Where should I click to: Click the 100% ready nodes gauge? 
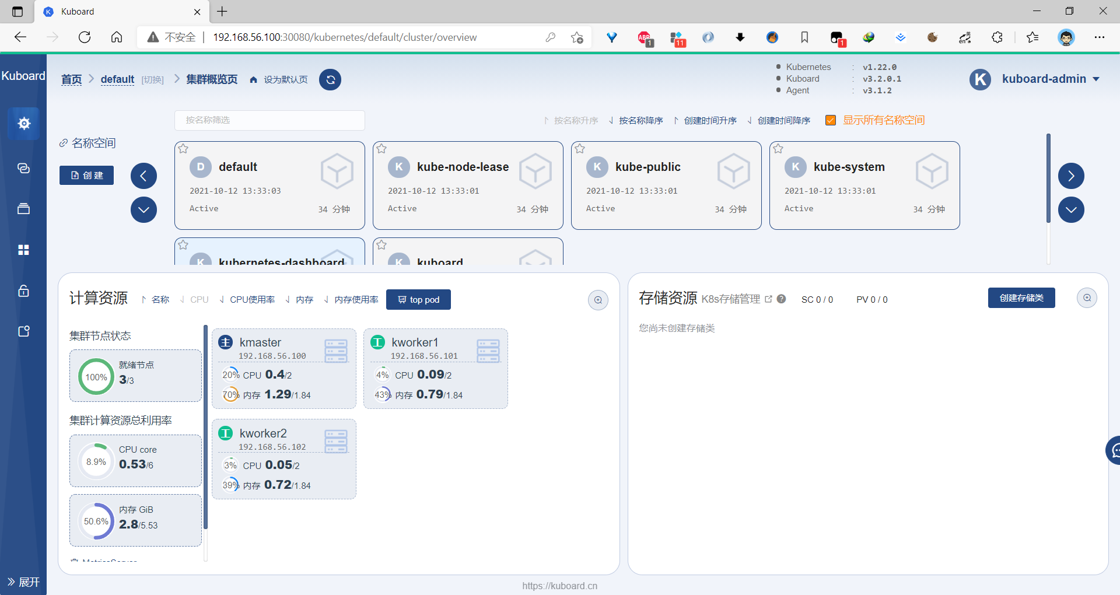tap(96, 377)
